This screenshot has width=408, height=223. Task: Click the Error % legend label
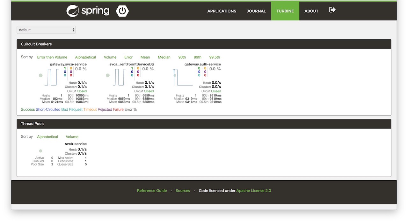click(131, 109)
